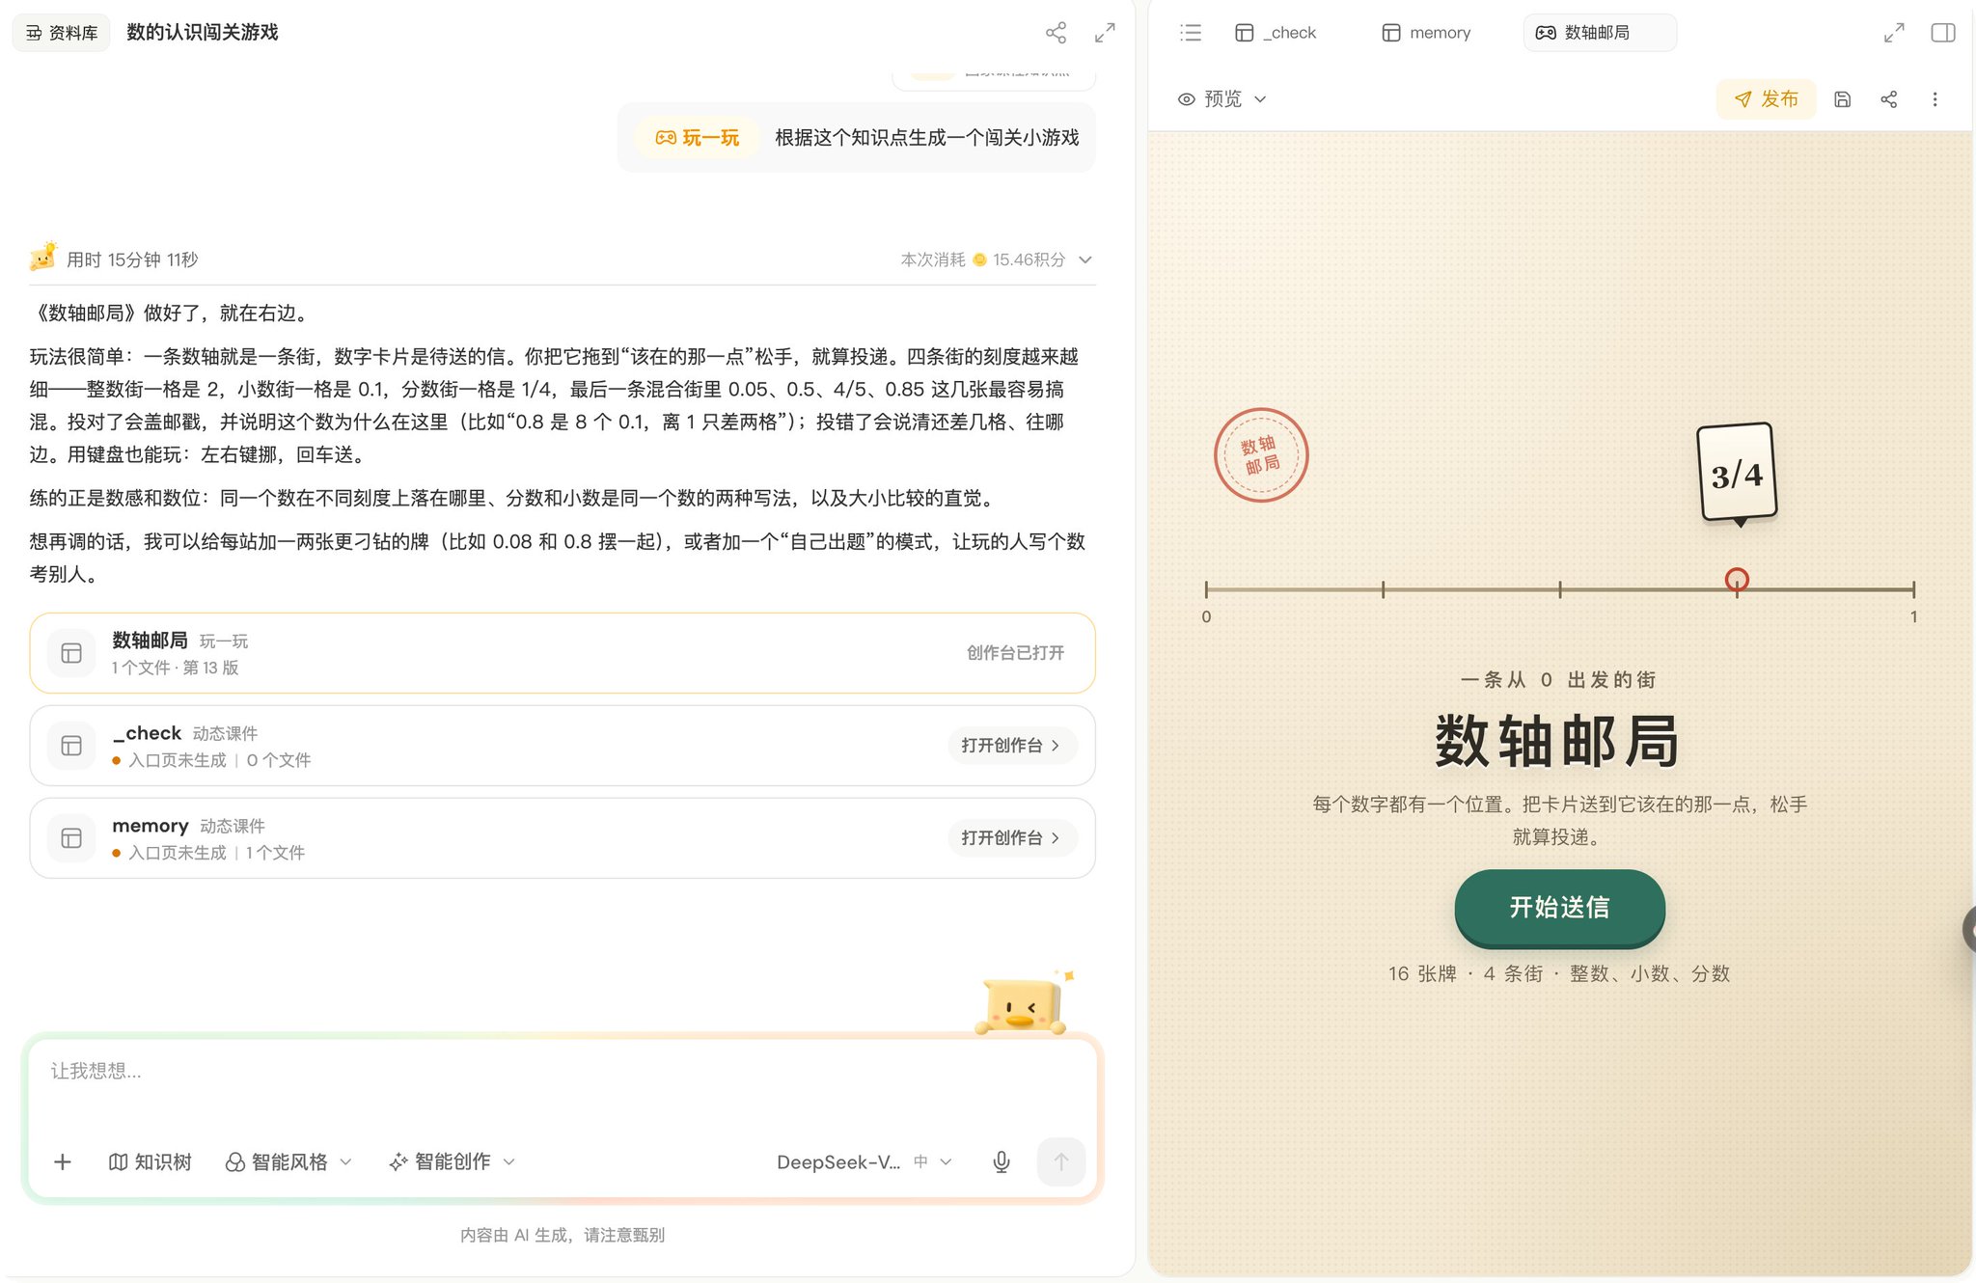The width and height of the screenshot is (1976, 1283).
Task: Click the 开始送信 start button
Action: click(1559, 908)
